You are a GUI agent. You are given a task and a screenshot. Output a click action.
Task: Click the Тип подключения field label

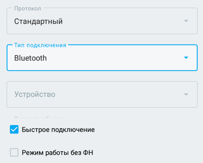coord(40,45)
